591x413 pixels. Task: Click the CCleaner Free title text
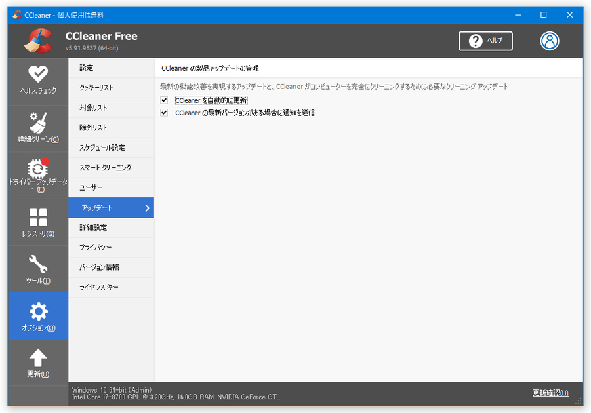pyautogui.click(x=102, y=36)
